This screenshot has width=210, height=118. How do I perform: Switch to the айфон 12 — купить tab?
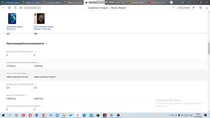(x=31, y=3)
